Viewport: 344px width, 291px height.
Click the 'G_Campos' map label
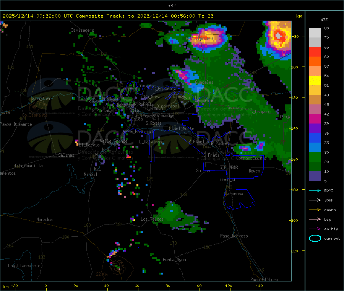coord(260,112)
